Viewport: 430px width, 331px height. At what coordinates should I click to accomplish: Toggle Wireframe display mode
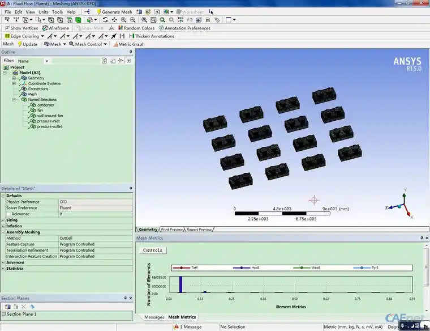tap(55, 28)
